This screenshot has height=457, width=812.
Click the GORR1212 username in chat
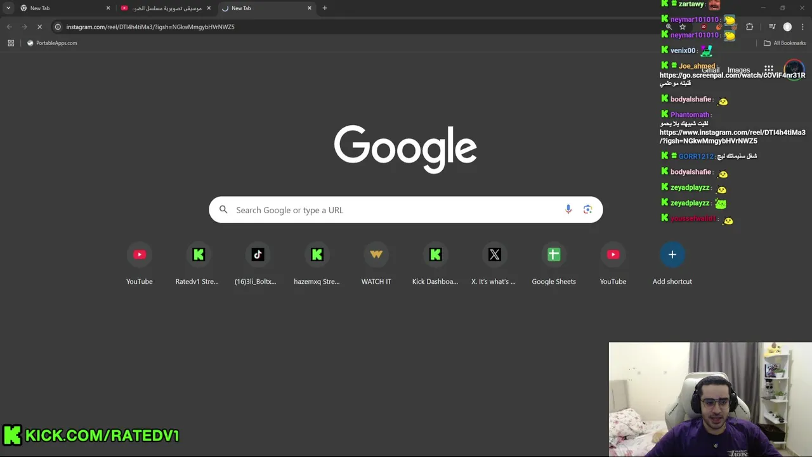click(x=696, y=156)
